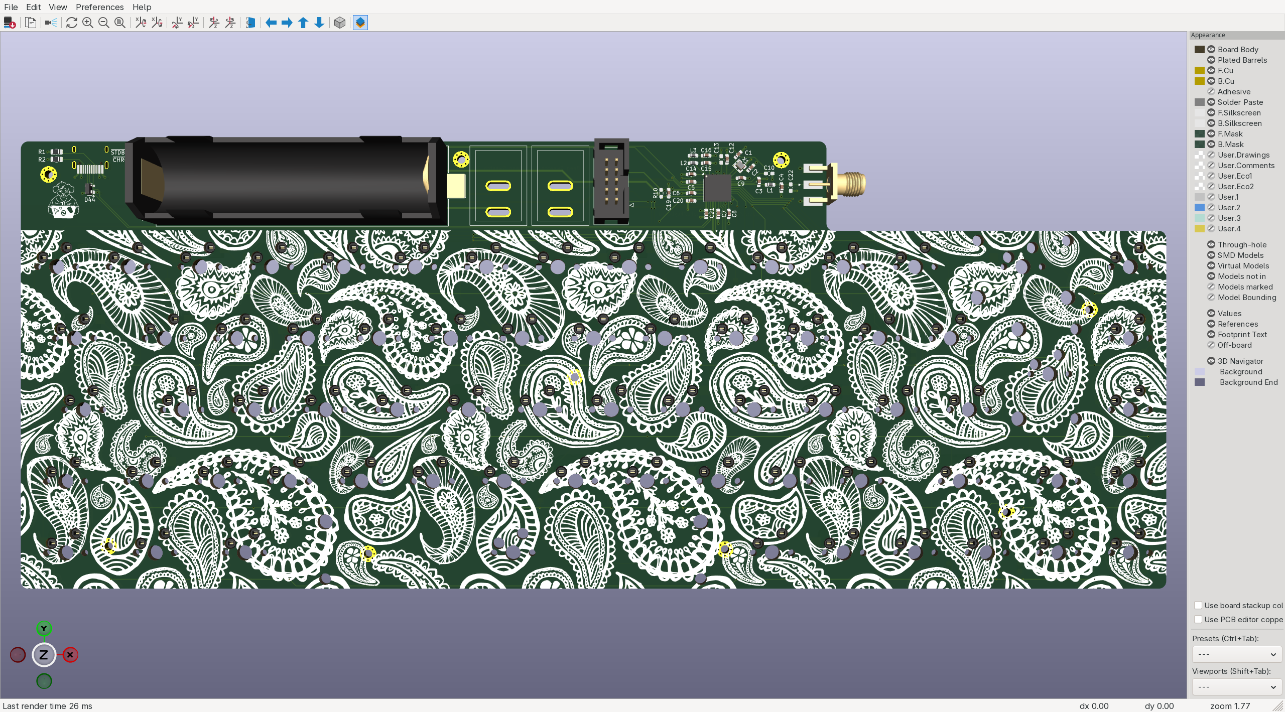Check Use board stackup colors
This screenshot has height=712, width=1285.
(1198, 605)
